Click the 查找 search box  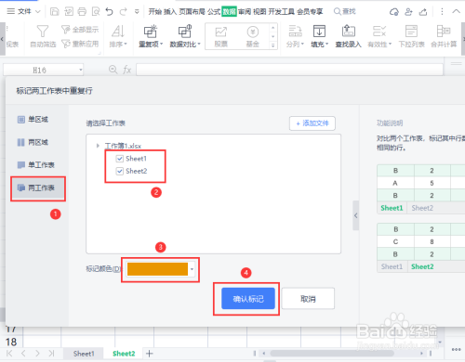click(x=344, y=12)
